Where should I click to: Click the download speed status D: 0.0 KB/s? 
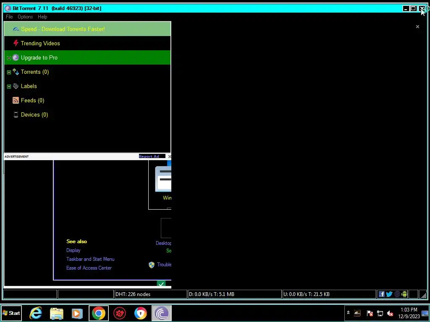tap(234, 294)
